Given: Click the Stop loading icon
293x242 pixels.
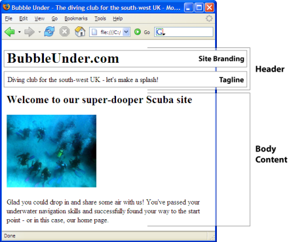Looking at the screenshot, I should coord(64,32).
